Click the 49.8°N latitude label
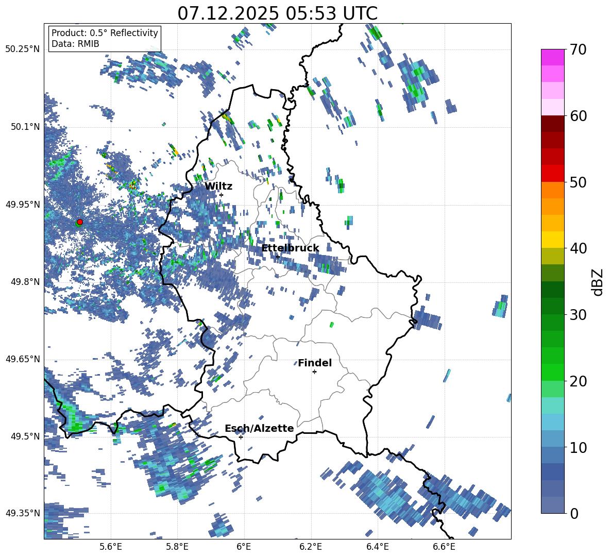 25,282
